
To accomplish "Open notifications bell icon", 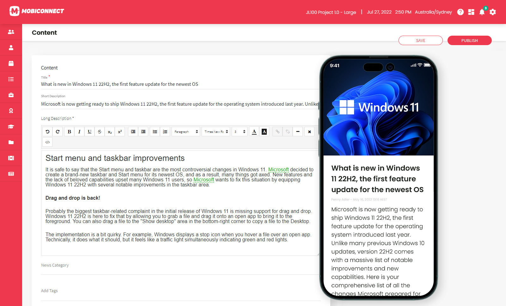I will (482, 12).
